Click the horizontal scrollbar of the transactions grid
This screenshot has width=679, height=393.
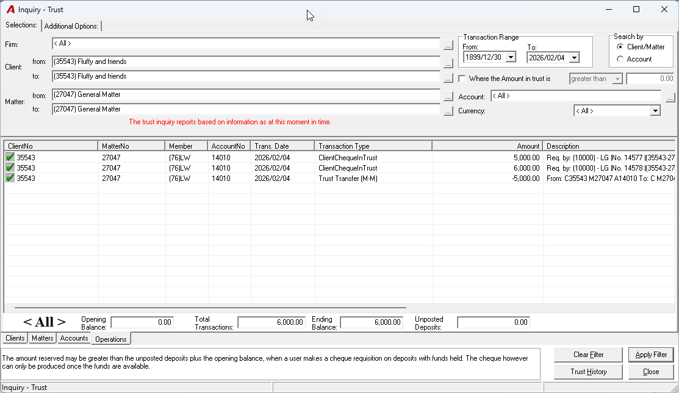pyautogui.click(x=210, y=308)
